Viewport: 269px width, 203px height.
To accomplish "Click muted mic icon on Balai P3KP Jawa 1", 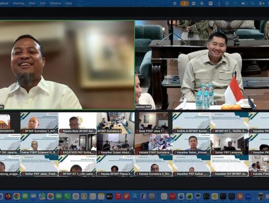I will [137, 131].
